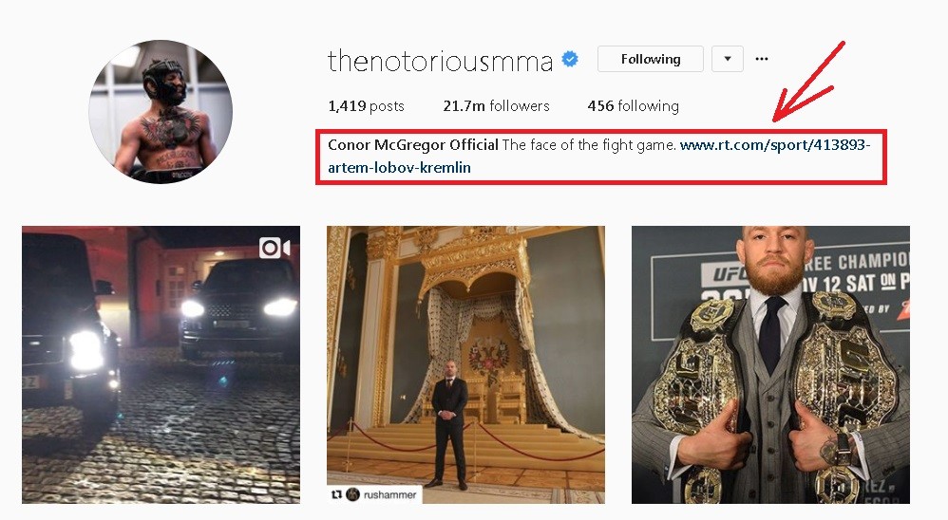Open the www.rt.com/sport bio link
Screen dimensions: 948x520
598,156
